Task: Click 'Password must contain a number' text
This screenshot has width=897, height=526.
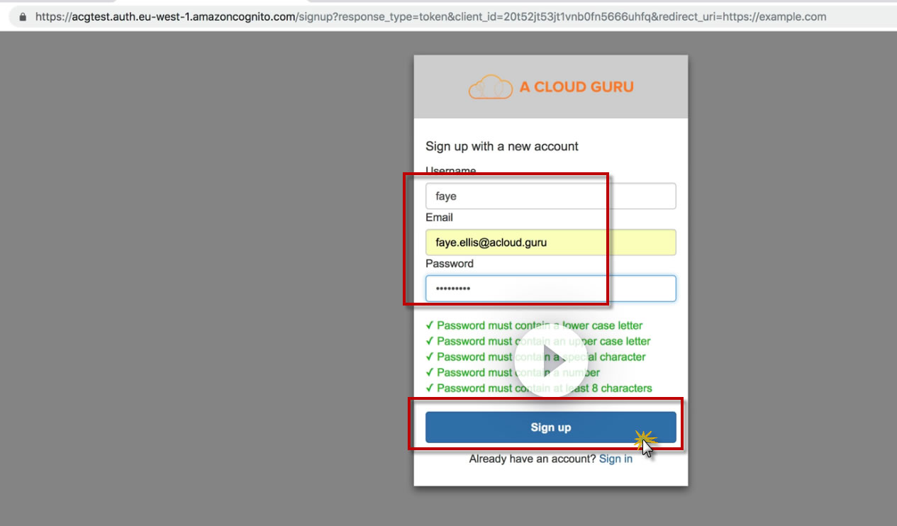Action: 518,372
